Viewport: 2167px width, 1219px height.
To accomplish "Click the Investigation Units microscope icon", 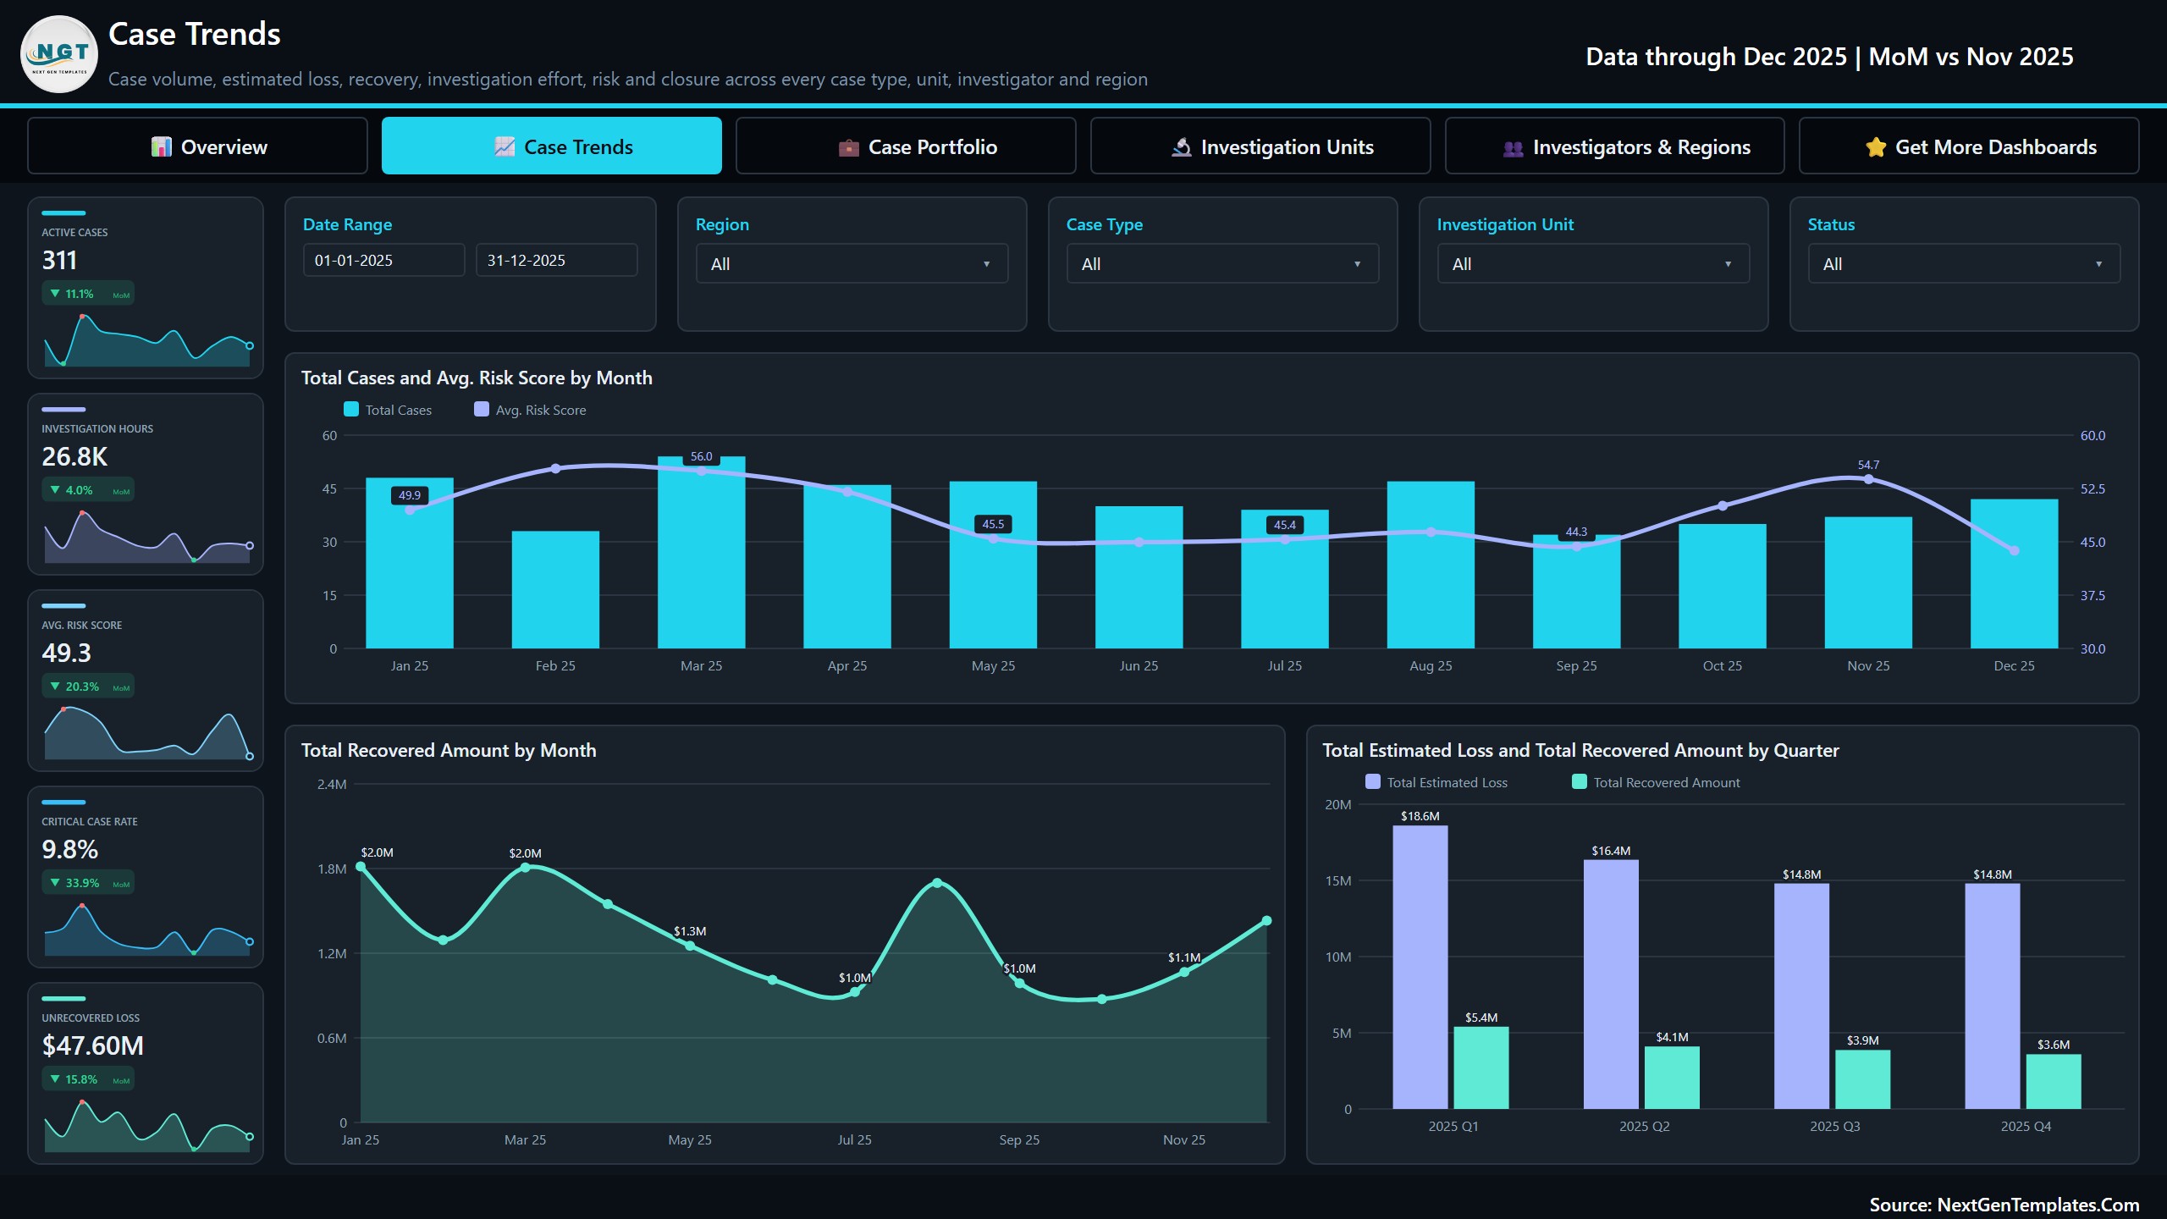I will (x=1181, y=147).
